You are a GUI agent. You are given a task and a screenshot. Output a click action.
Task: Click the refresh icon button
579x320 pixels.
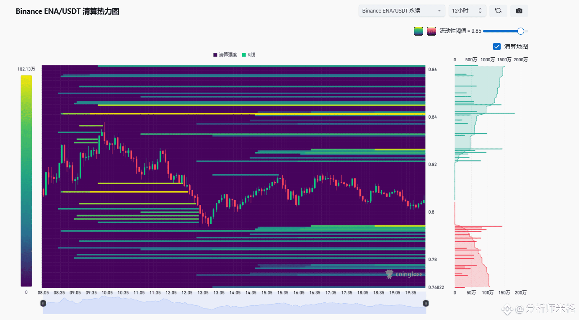pyautogui.click(x=498, y=11)
